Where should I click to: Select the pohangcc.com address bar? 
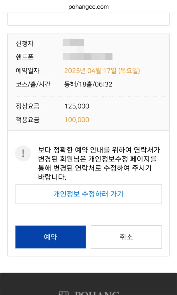click(89, 7)
